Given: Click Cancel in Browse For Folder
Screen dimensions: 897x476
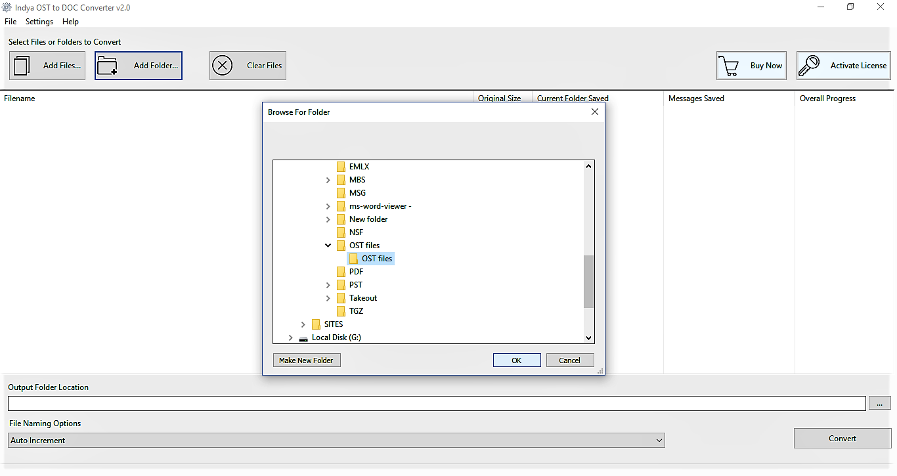Looking at the screenshot, I should (570, 360).
